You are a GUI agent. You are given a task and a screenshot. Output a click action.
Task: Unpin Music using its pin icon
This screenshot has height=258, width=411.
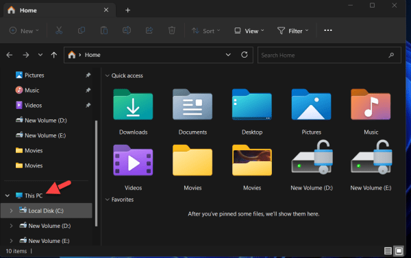88,90
